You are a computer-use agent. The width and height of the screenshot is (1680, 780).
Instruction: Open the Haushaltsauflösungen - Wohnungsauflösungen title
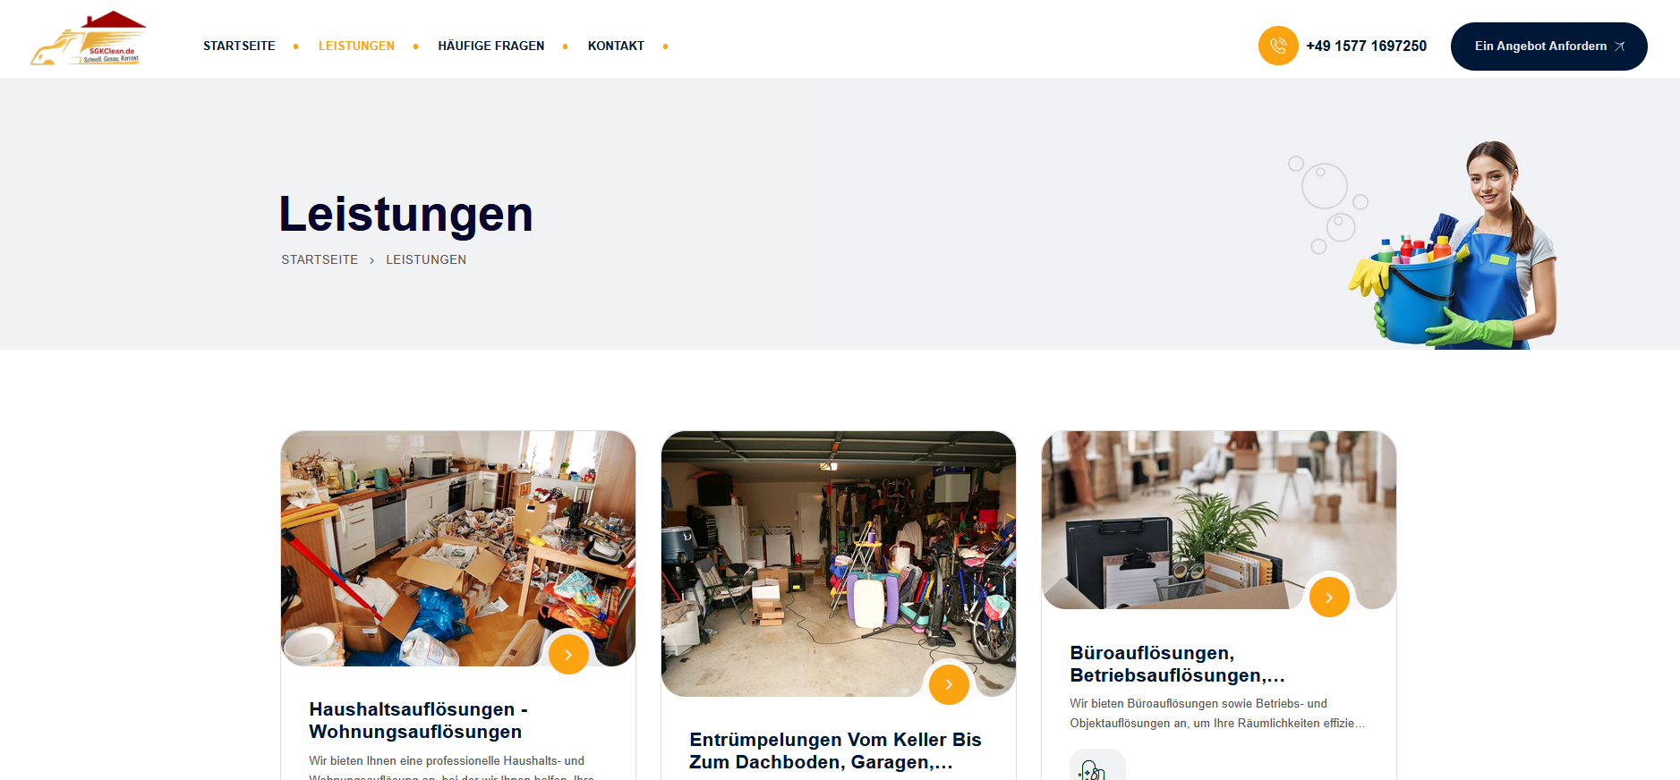[x=419, y=720]
